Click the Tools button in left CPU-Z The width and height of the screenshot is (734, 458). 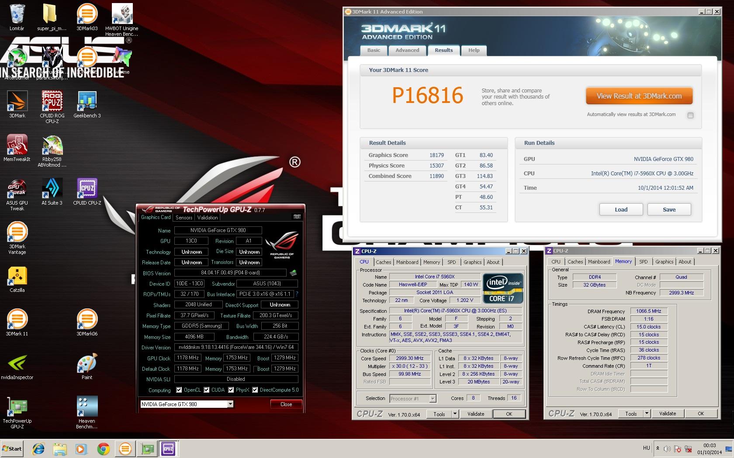pyautogui.click(x=439, y=414)
